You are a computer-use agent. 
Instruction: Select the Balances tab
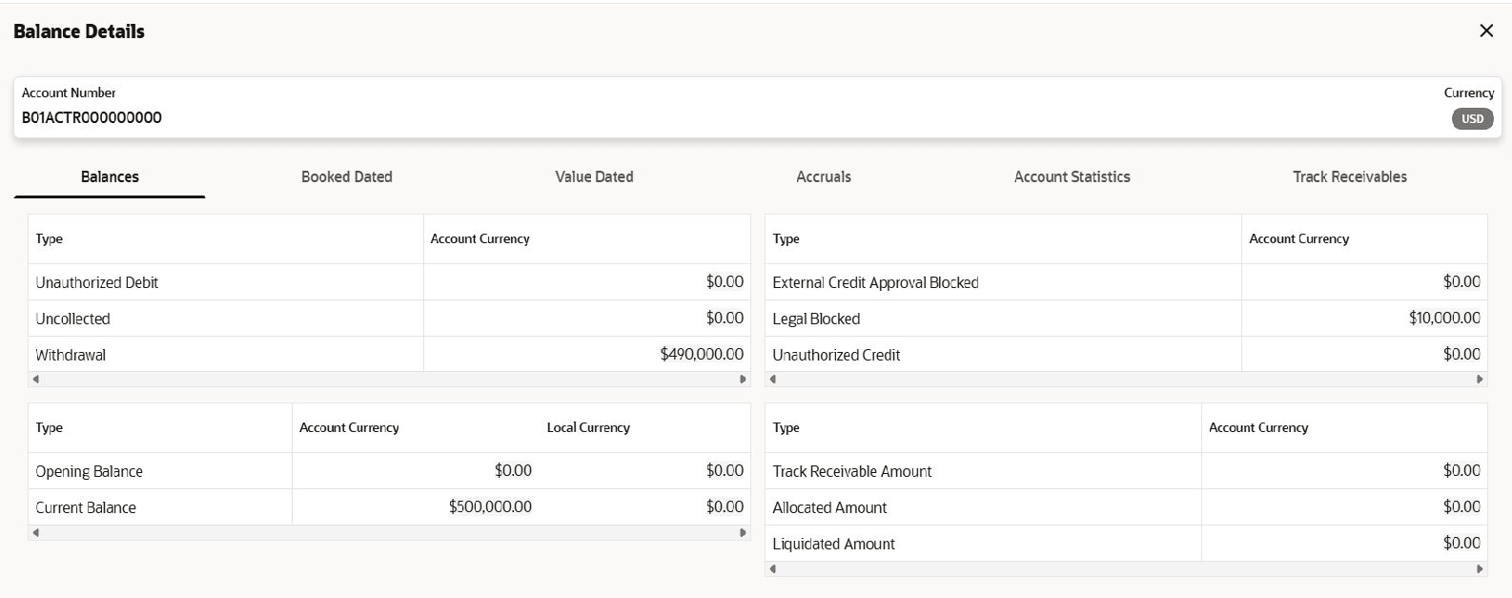click(110, 176)
